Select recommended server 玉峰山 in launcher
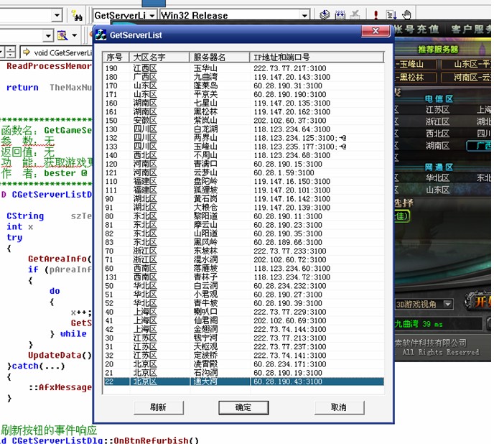Viewport: 494px width, 444px height. coord(415,65)
